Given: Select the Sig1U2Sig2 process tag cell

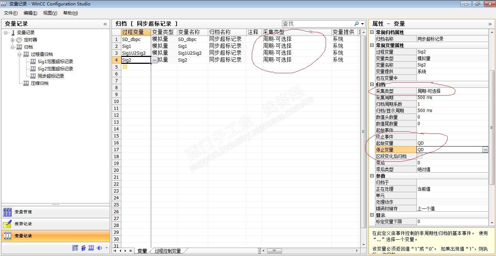Looking at the screenshot, I should click(x=136, y=53).
